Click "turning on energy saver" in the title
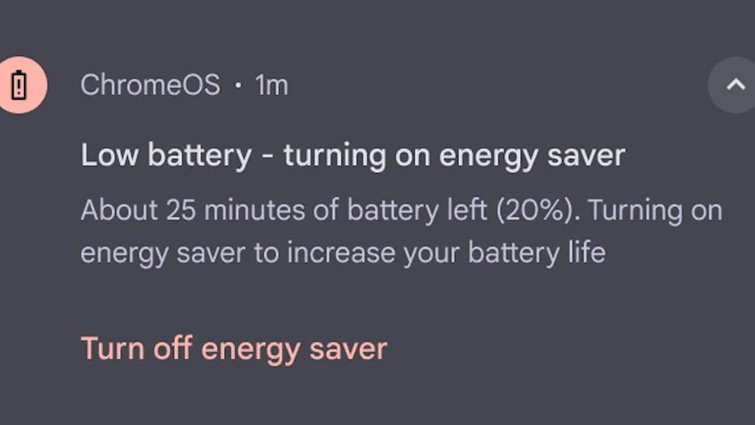Image resolution: width=755 pixels, height=425 pixels. click(x=454, y=156)
